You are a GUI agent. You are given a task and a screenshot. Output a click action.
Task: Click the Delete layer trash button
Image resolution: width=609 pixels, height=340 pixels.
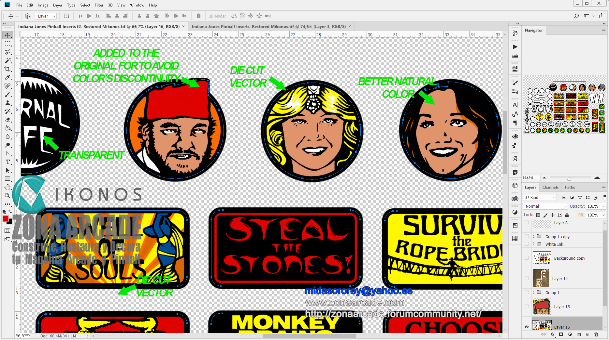pyautogui.click(x=597, y=334)
